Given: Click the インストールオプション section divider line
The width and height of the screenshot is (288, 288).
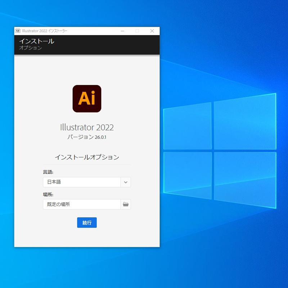Looking at the screenshot, I should [x=87, y=163].
